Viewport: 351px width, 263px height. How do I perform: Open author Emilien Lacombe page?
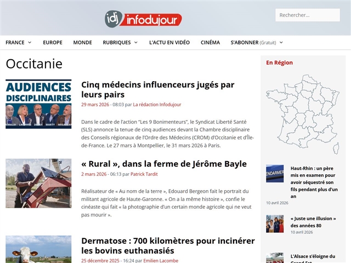coord(161,261)
